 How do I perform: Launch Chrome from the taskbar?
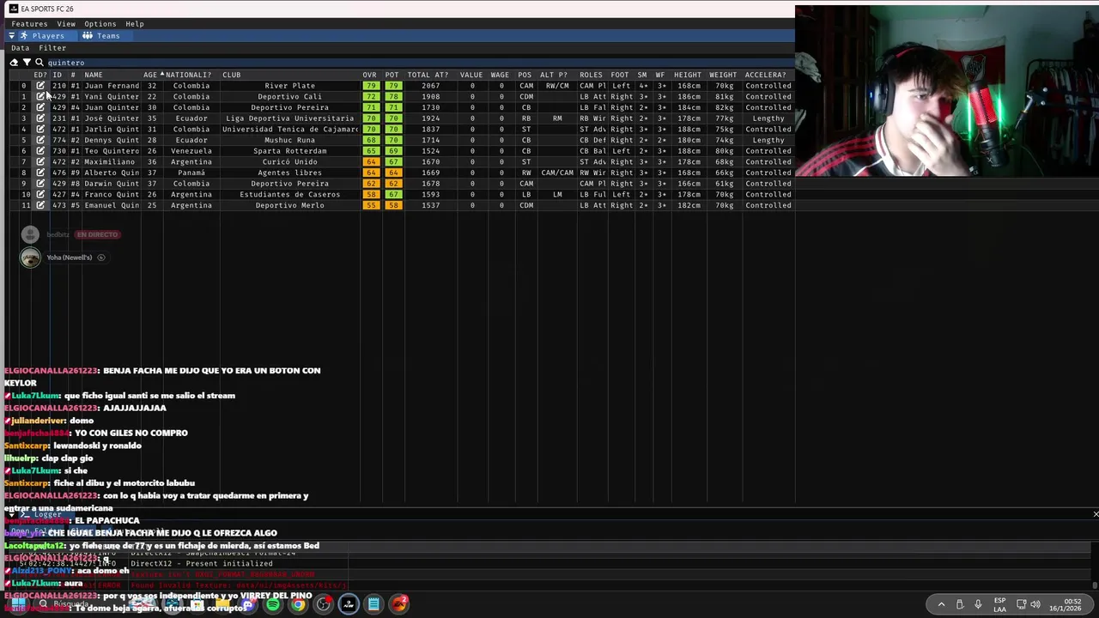pos(298,604)
